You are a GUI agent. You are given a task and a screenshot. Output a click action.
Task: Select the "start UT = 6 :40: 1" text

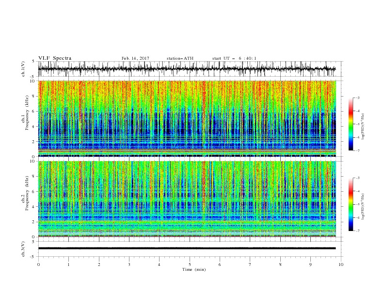pyautogui.click(x=234, y=58)
